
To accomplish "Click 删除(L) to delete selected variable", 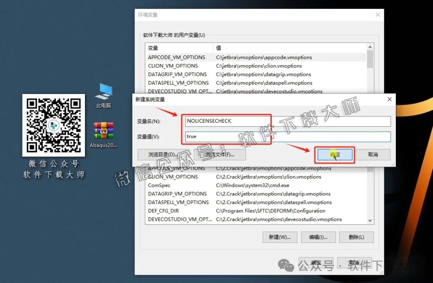I will pyautogui.click(x=356, y=237).
